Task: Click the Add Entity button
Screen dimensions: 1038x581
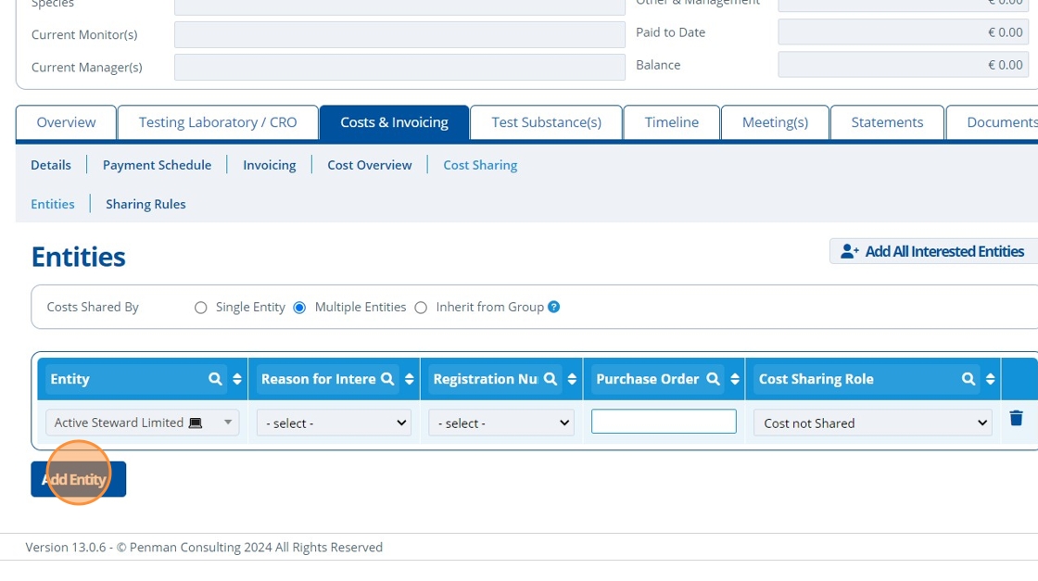Action: [x=78, y=479]
